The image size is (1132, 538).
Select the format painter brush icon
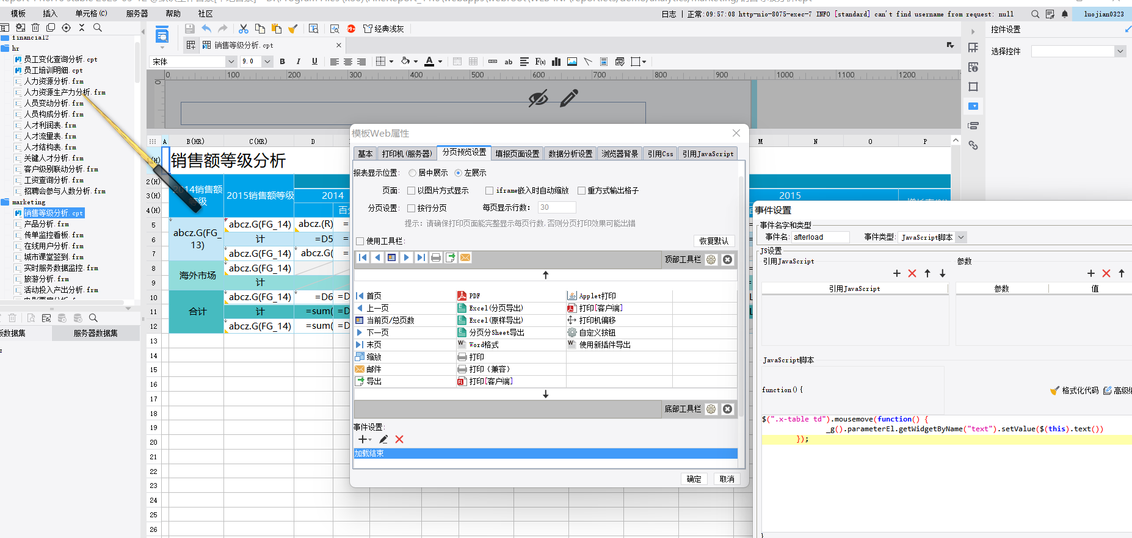click(292, 29)
